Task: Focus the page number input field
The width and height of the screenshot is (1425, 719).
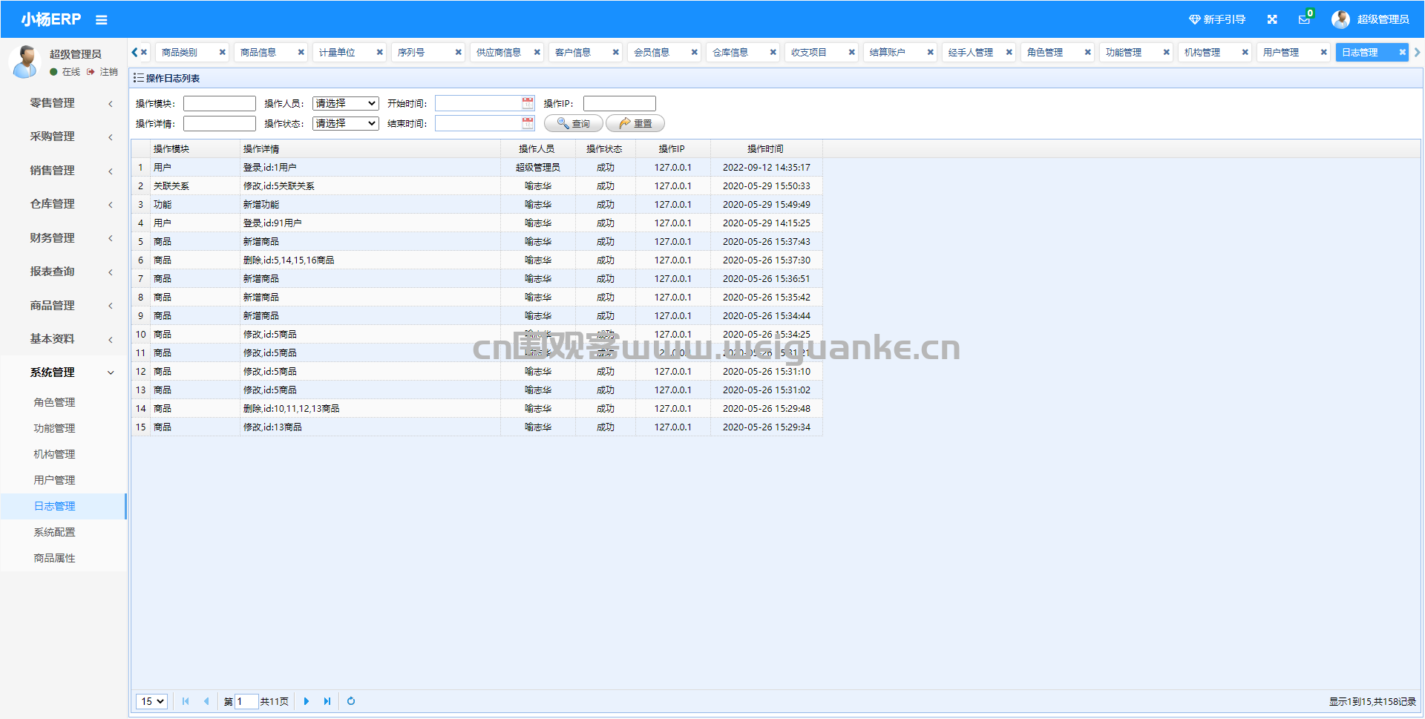Action: click(246, 701)
